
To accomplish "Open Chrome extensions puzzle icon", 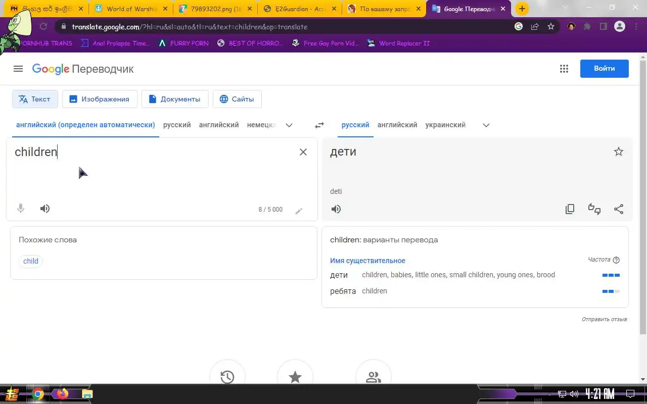I will [587, 27].
